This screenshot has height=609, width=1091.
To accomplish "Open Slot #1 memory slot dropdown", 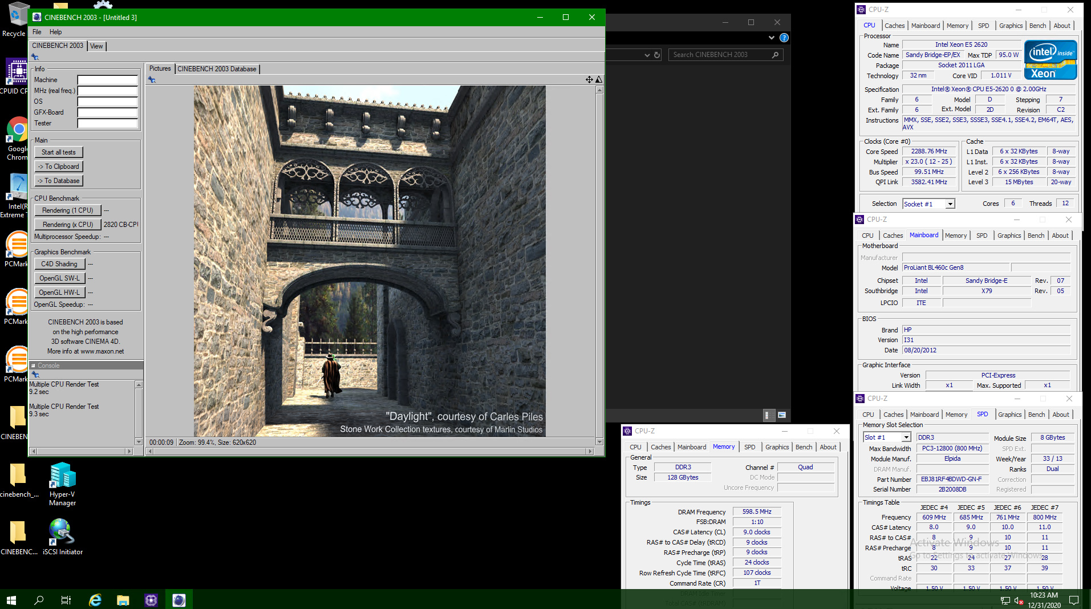I will tap(906, 437).
